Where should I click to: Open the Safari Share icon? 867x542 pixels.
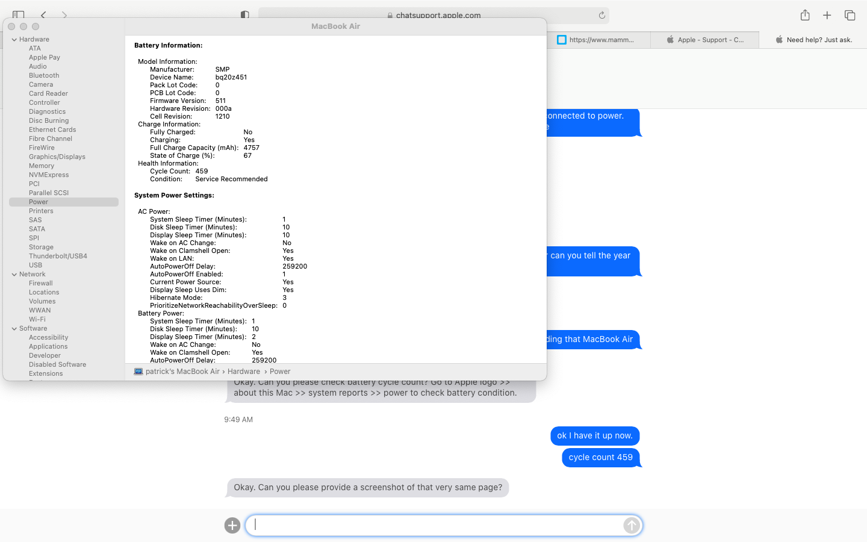pos(805,15)
